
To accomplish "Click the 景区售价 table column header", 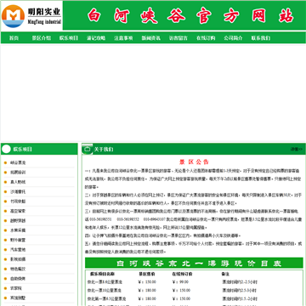I will pos(147,275).
